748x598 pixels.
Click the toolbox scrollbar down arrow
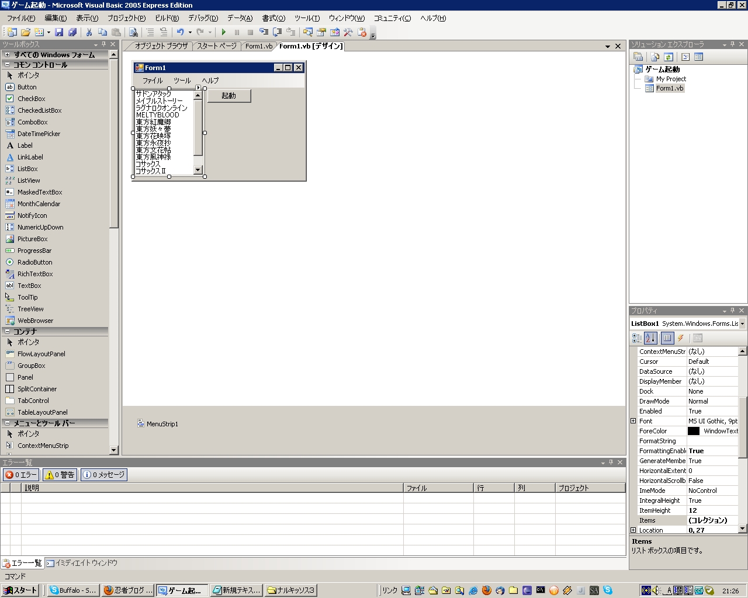pos(113,450)
